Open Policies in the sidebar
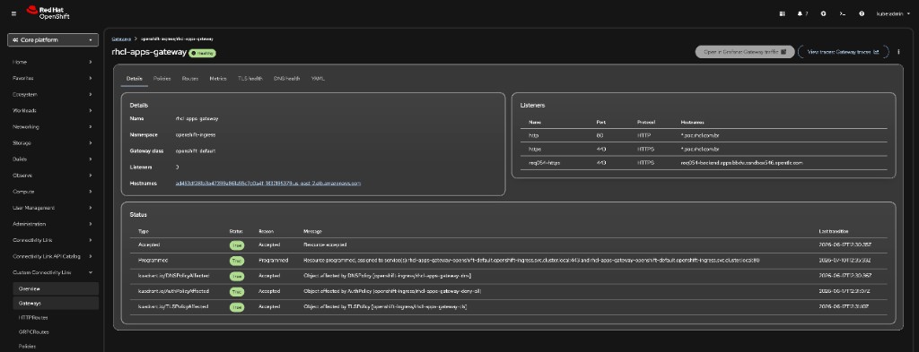 [56, 346]
